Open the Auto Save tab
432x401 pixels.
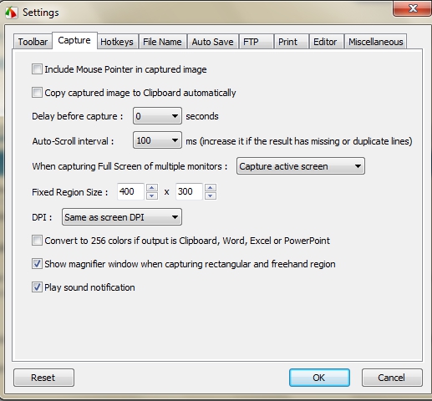tap(212, 42)
